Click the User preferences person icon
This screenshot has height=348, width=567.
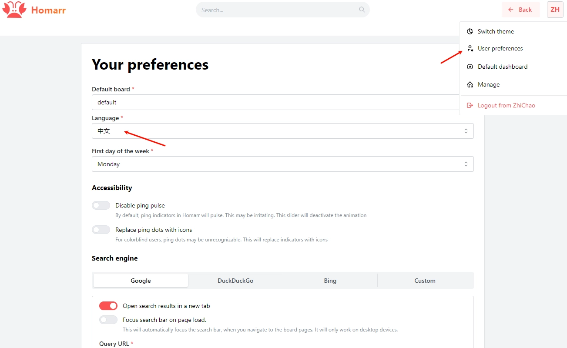point(470,48)
